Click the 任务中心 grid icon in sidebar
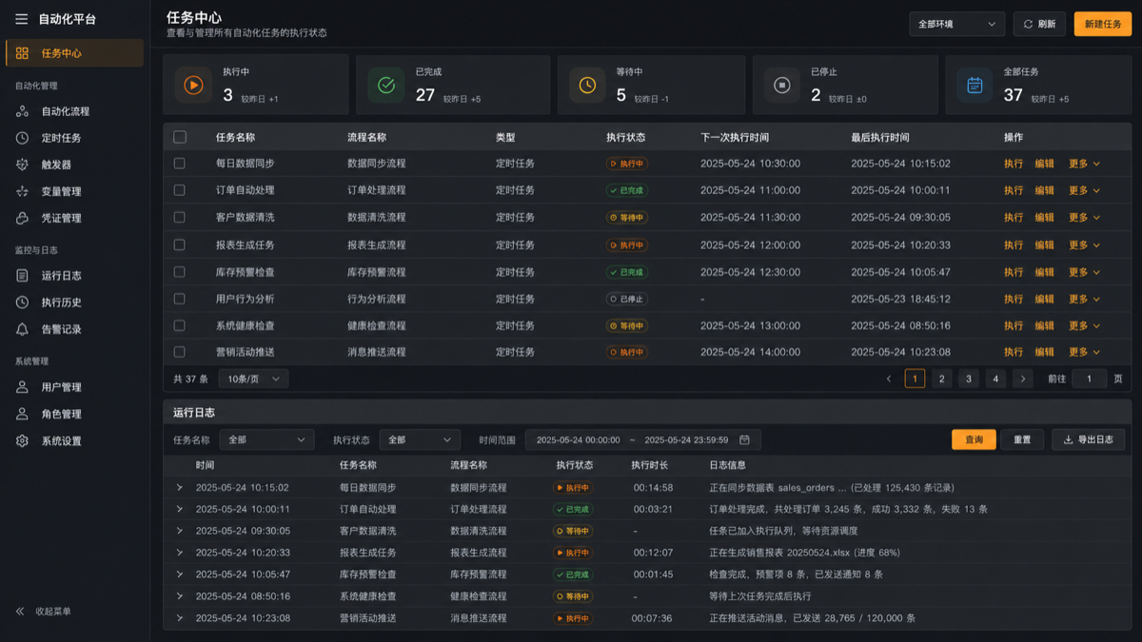The image size is (1142, 642). [22, 53]
